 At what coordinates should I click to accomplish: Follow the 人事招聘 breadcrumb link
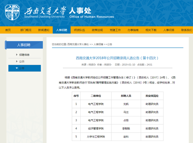[98, 44]
